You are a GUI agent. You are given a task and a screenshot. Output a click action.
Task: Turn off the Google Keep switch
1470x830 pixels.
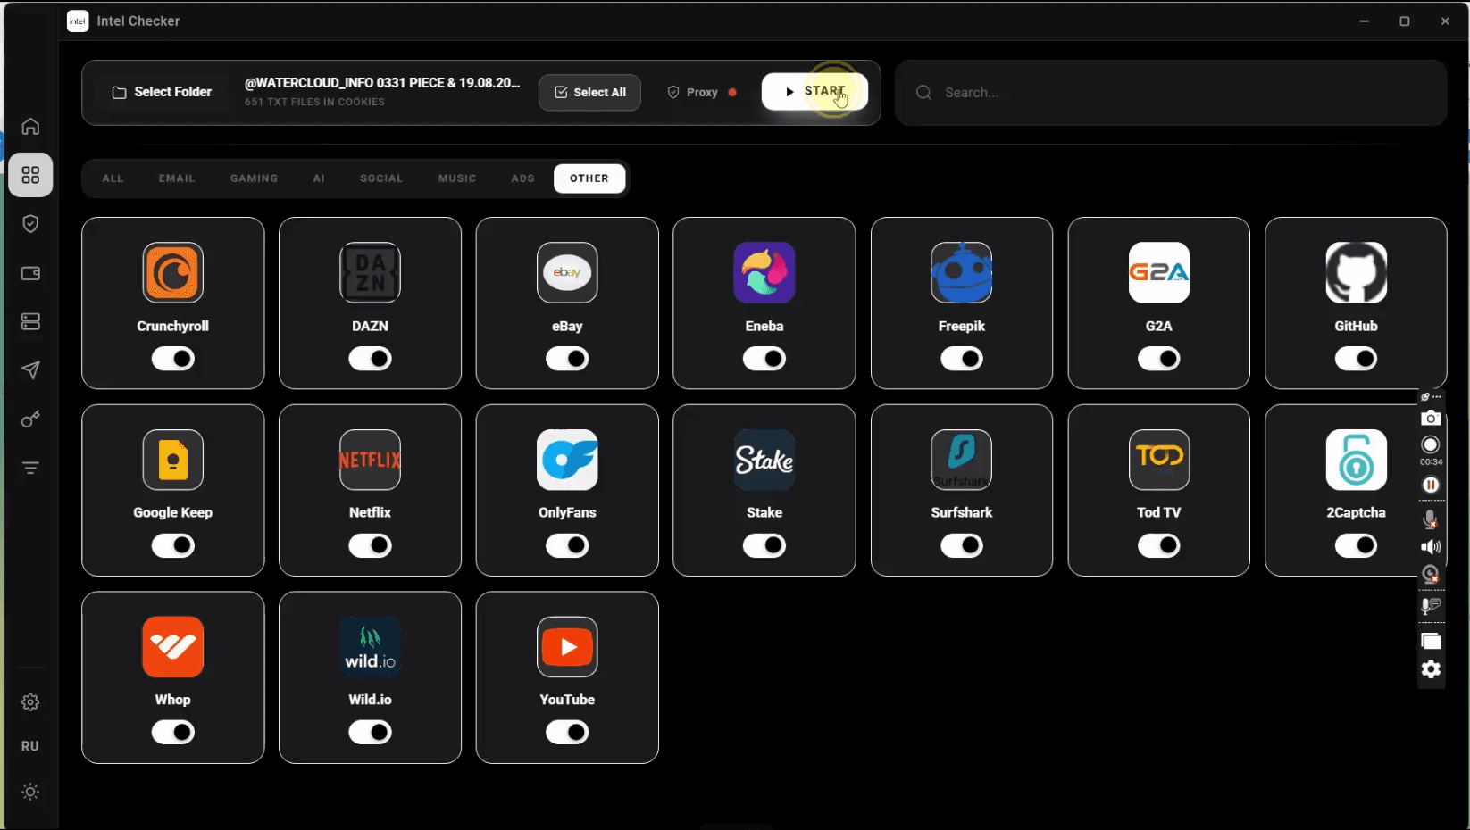pyautogui.click(x=173, y=545)
